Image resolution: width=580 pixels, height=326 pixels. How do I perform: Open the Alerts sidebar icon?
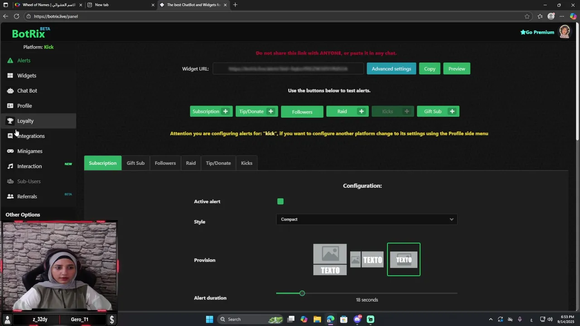coord(10,61)
